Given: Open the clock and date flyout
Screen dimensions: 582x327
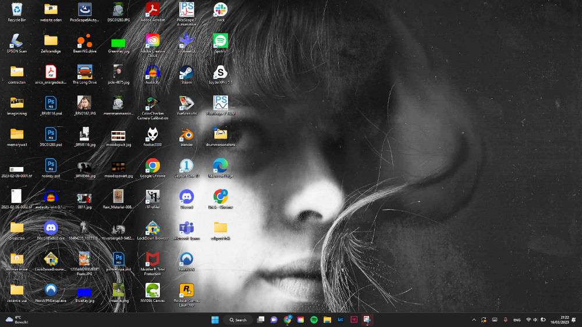Looking at the screenshot, I should pos(559,319).
